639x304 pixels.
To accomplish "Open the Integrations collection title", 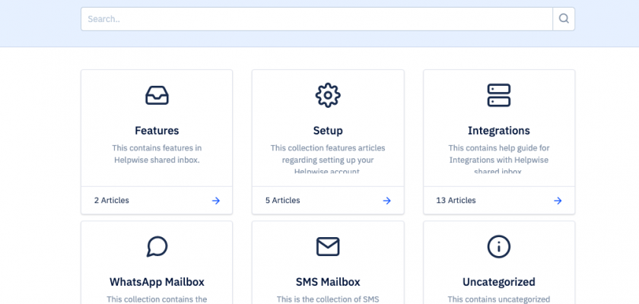I will pyautogui.click(x=499, y=131).
